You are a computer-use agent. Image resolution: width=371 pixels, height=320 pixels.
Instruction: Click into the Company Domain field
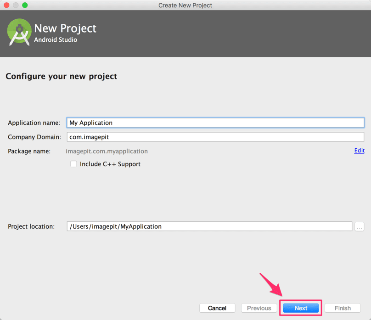(215, 137)
